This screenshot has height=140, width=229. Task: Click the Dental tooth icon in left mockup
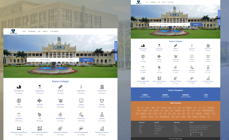[x=81, y=101]
